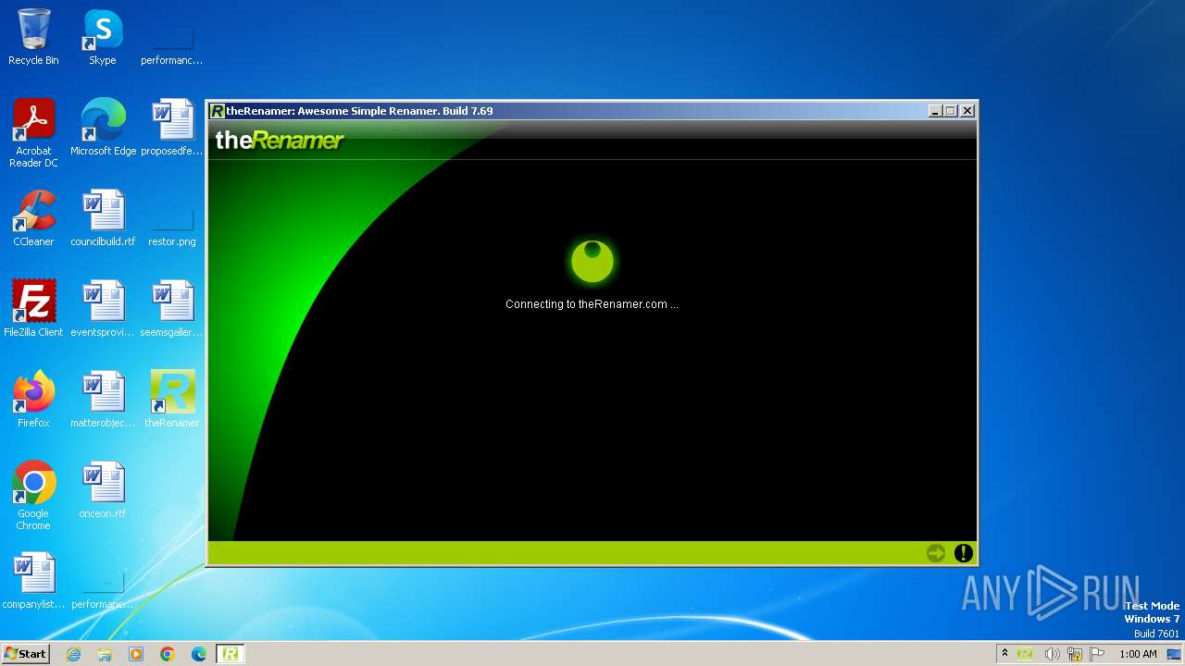Click the theRenamer logo in header
1185x666 pixels.
click(280, 141)
